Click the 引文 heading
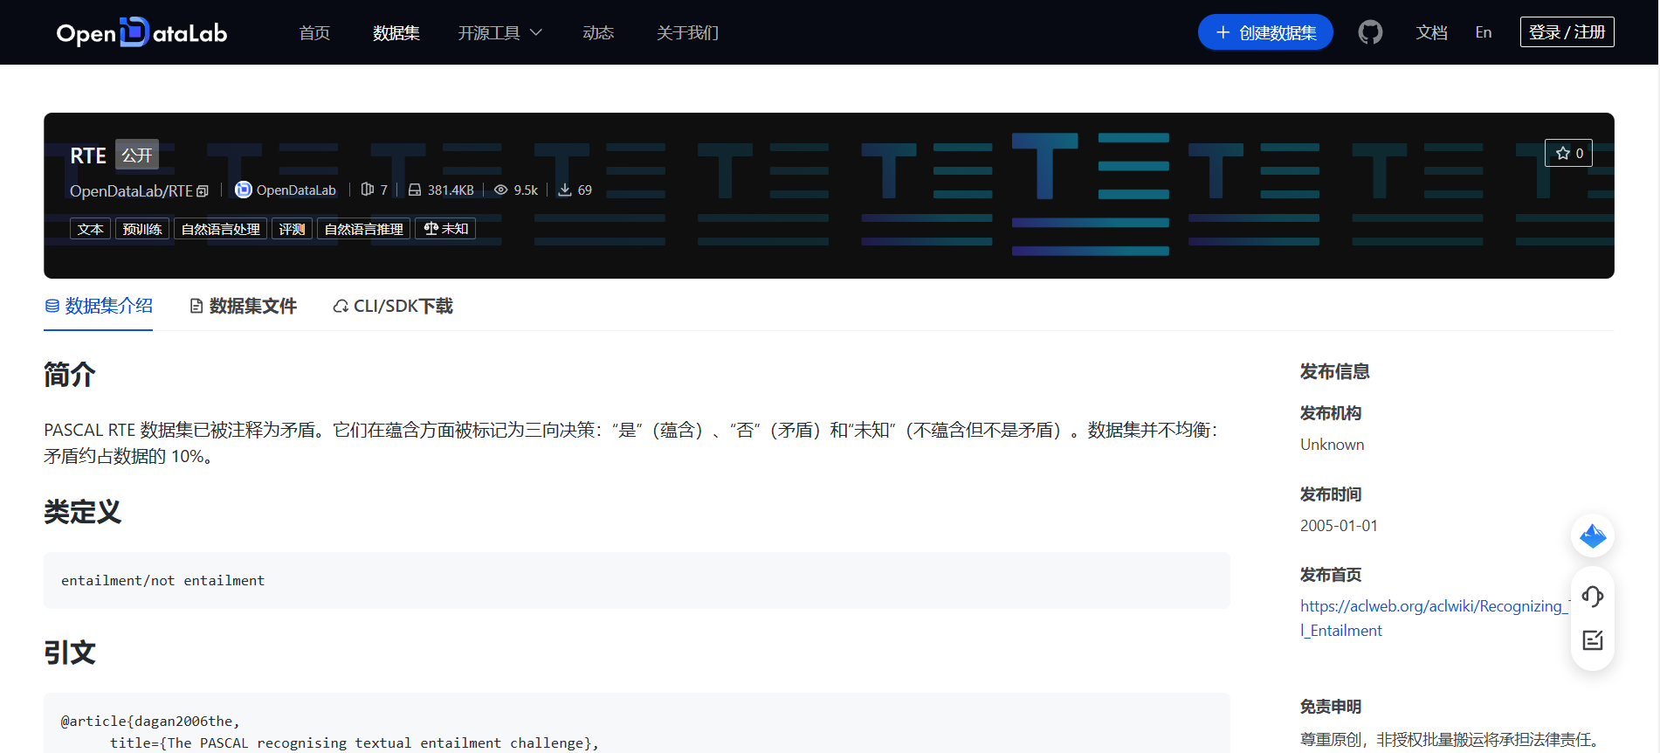The width and height of the screenshot is (1660, 753). point(70,653)
